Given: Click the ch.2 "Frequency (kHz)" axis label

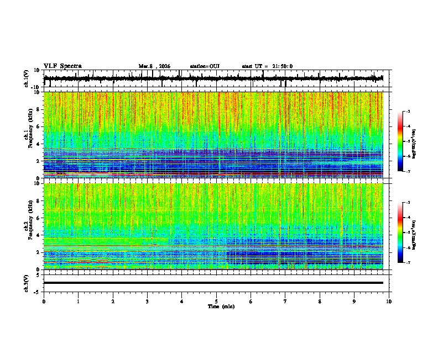Looking at the screenshot, I should click(30, 220).
